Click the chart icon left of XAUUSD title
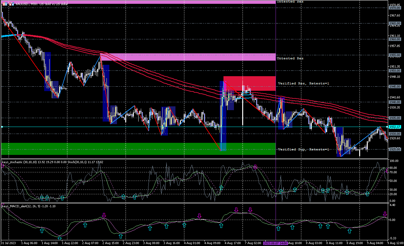404x246 pixels. 11,4
